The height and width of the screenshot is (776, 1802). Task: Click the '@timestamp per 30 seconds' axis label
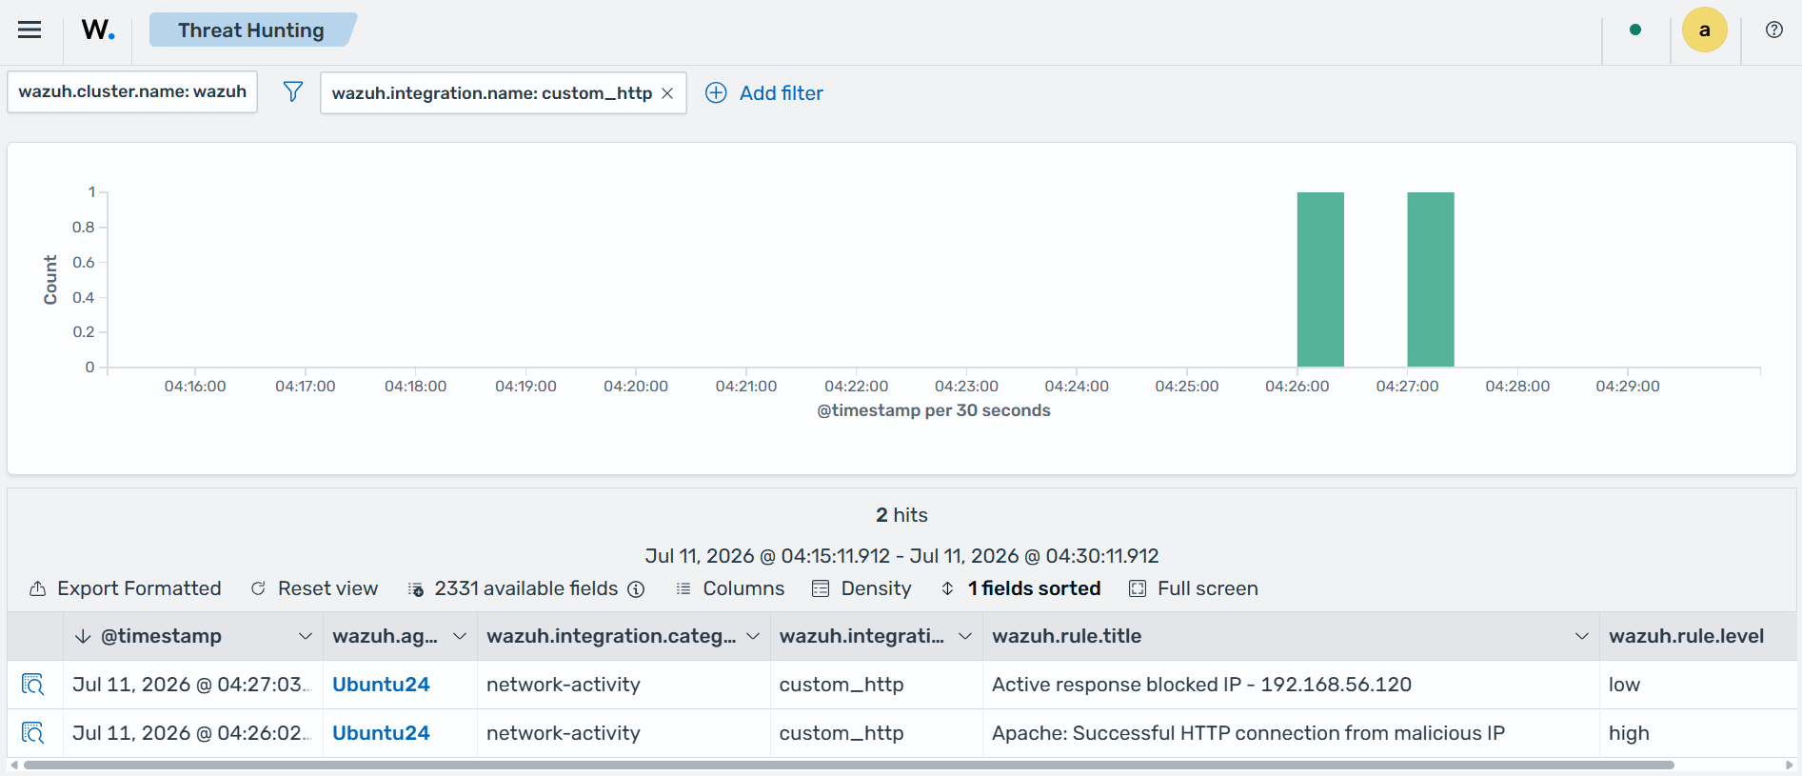pos(934,410)
